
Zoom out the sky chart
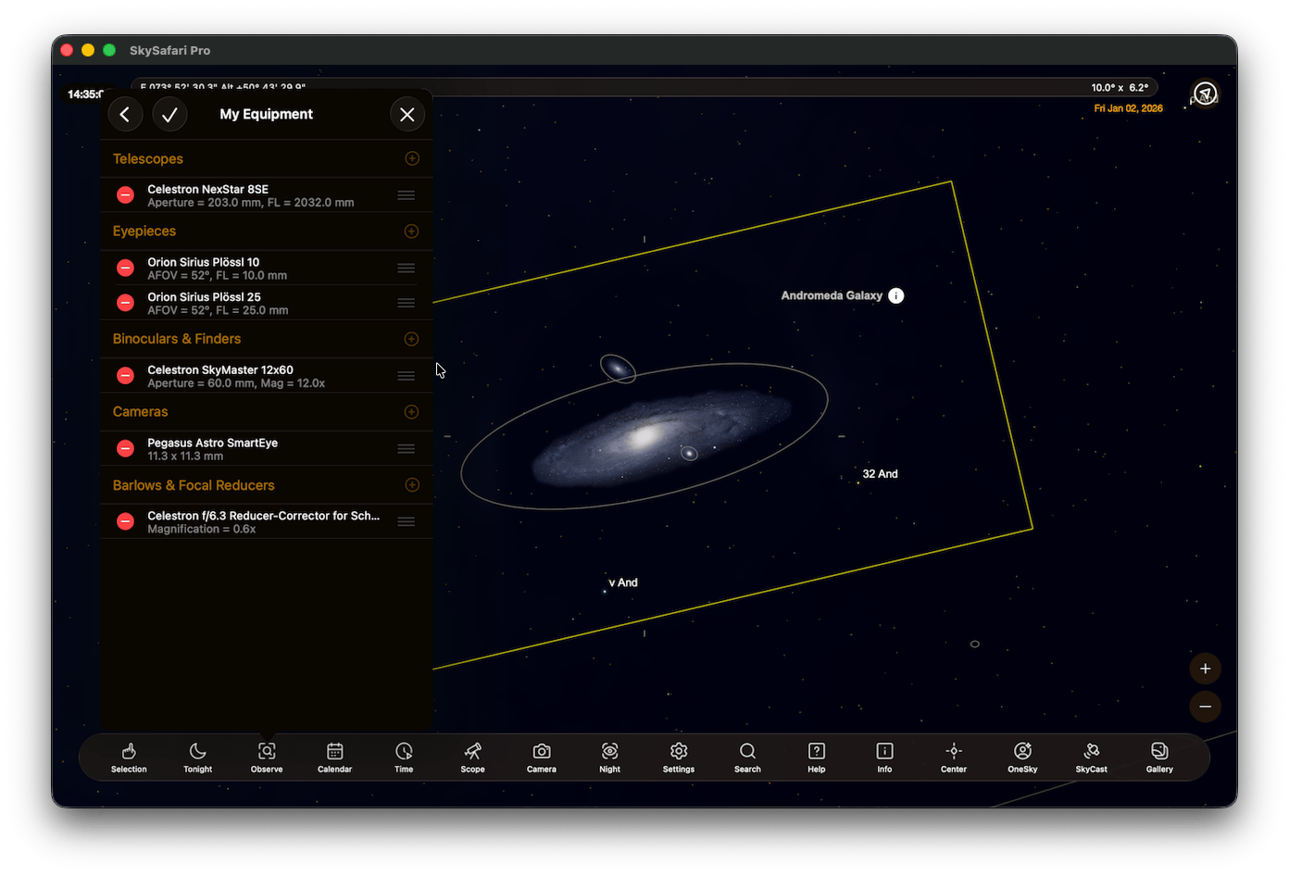[1206, 707]
